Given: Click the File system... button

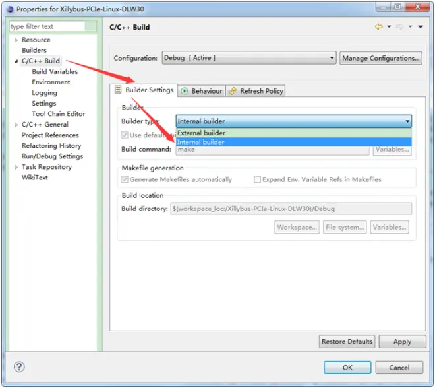Looking at the screenshot, I should click(345, 227).
